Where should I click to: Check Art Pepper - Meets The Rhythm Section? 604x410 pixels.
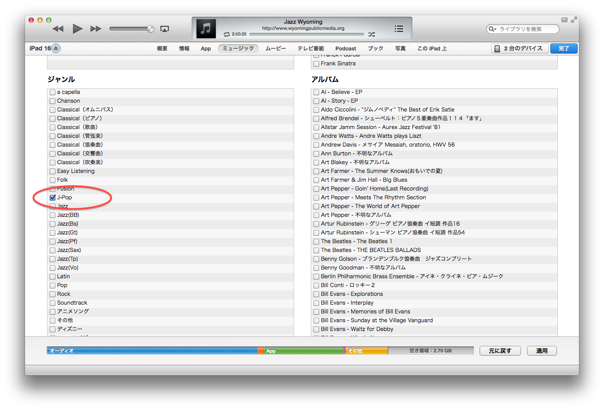[317, 198]
